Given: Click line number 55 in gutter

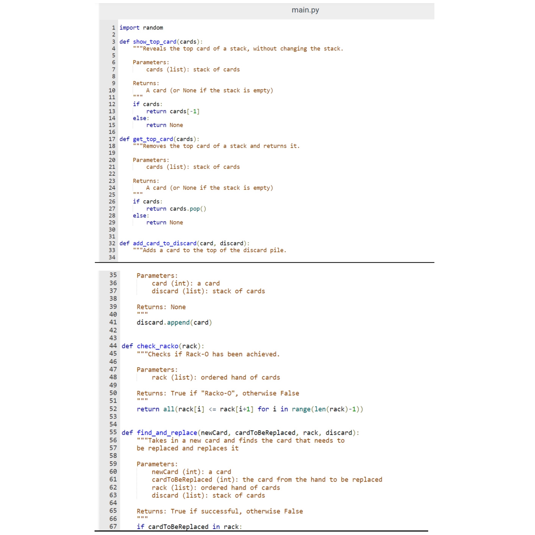Looking at the screenshot, I should click(113, 432).
